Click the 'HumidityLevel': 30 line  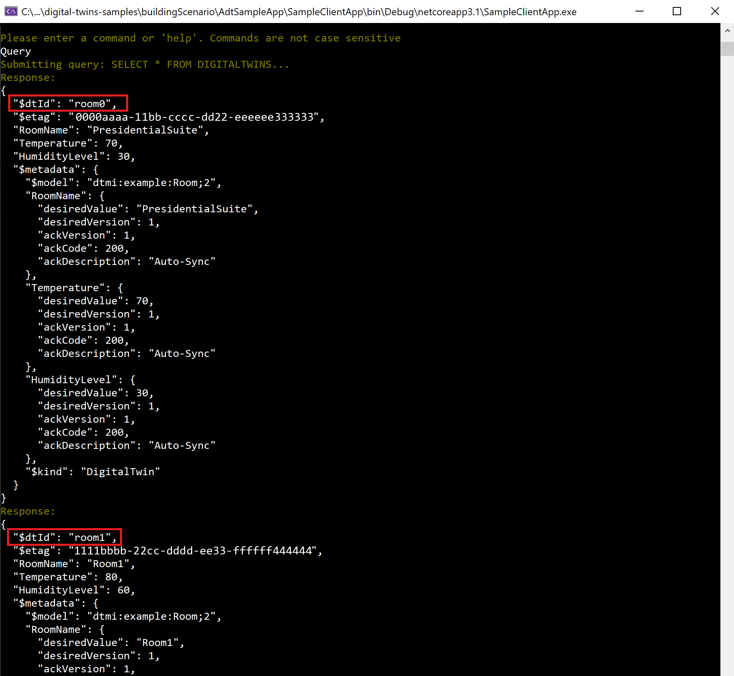tap(74, 156)
